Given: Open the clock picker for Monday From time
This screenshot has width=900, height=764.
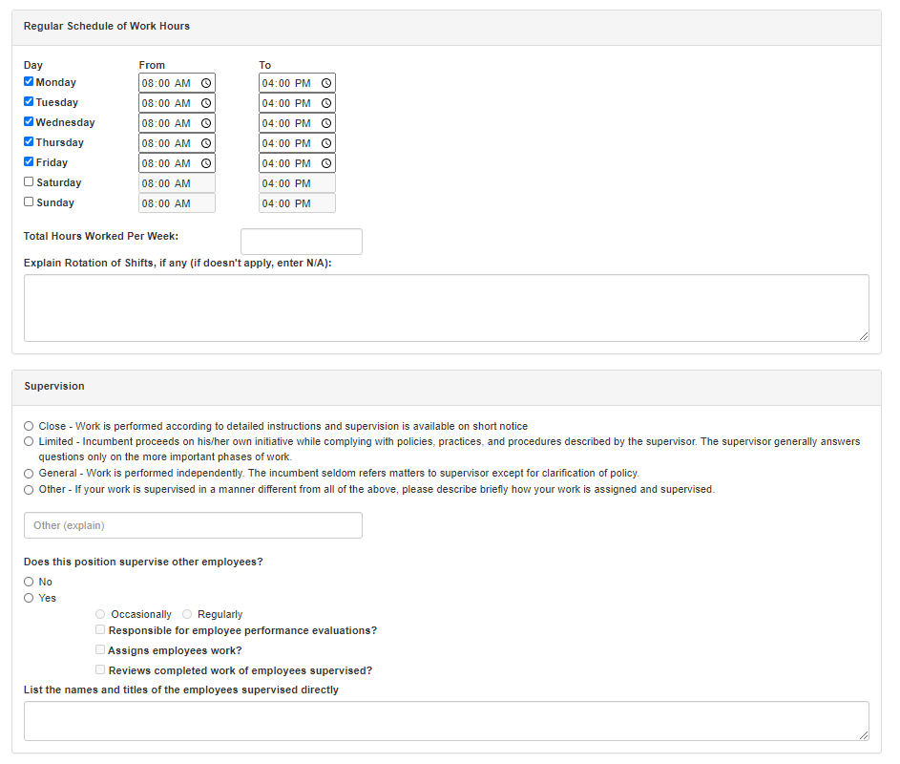Looking at the screenshot, I should [206, 83].
